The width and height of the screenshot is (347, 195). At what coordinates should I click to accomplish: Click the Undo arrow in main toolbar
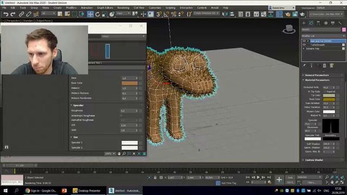click(x=6, y=15)
